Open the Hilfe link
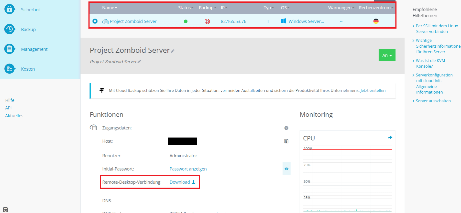 click(10, 100)
